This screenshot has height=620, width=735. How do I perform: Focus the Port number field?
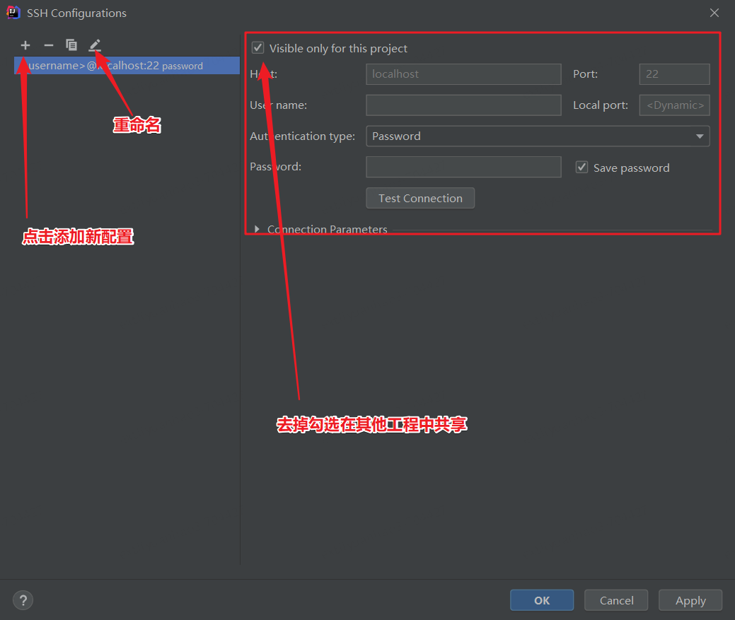674,74
